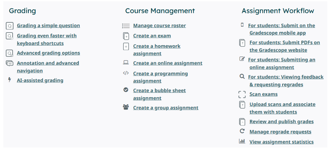Click the code brackets icon for programming assignment
332x159 pixels.
[x=126, y=73]
